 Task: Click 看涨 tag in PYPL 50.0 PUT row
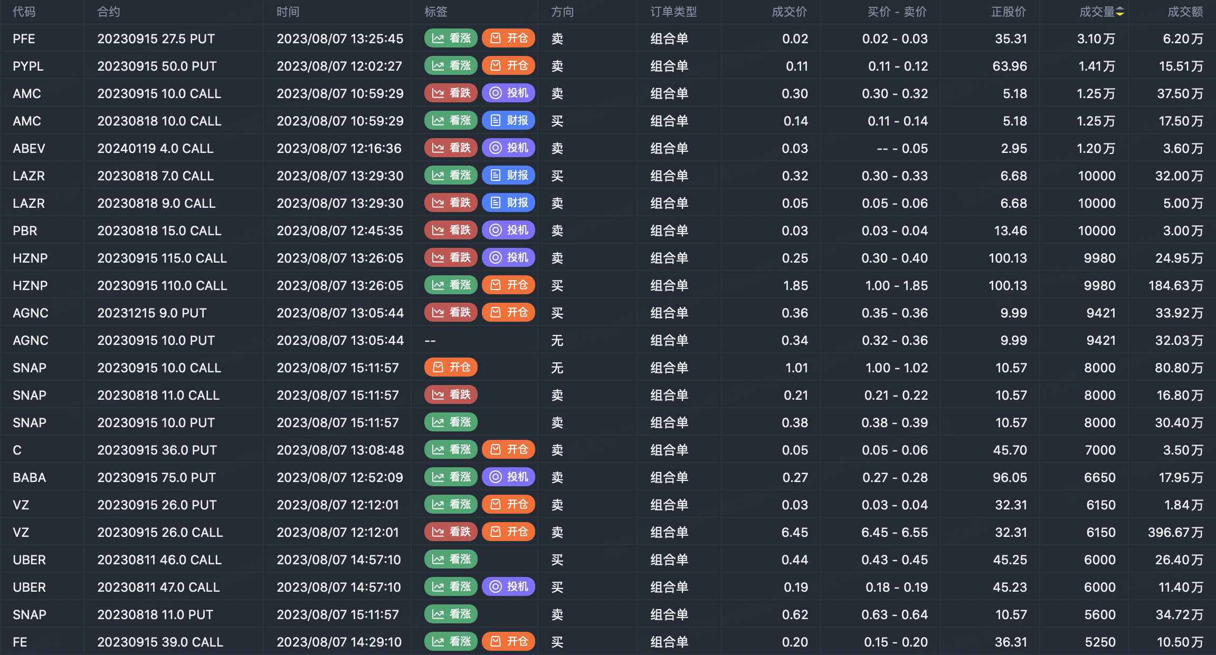pyautogui.click(x=451, y=65)
